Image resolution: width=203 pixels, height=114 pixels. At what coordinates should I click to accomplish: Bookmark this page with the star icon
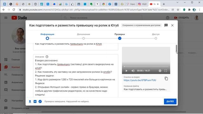click(178, 10)
